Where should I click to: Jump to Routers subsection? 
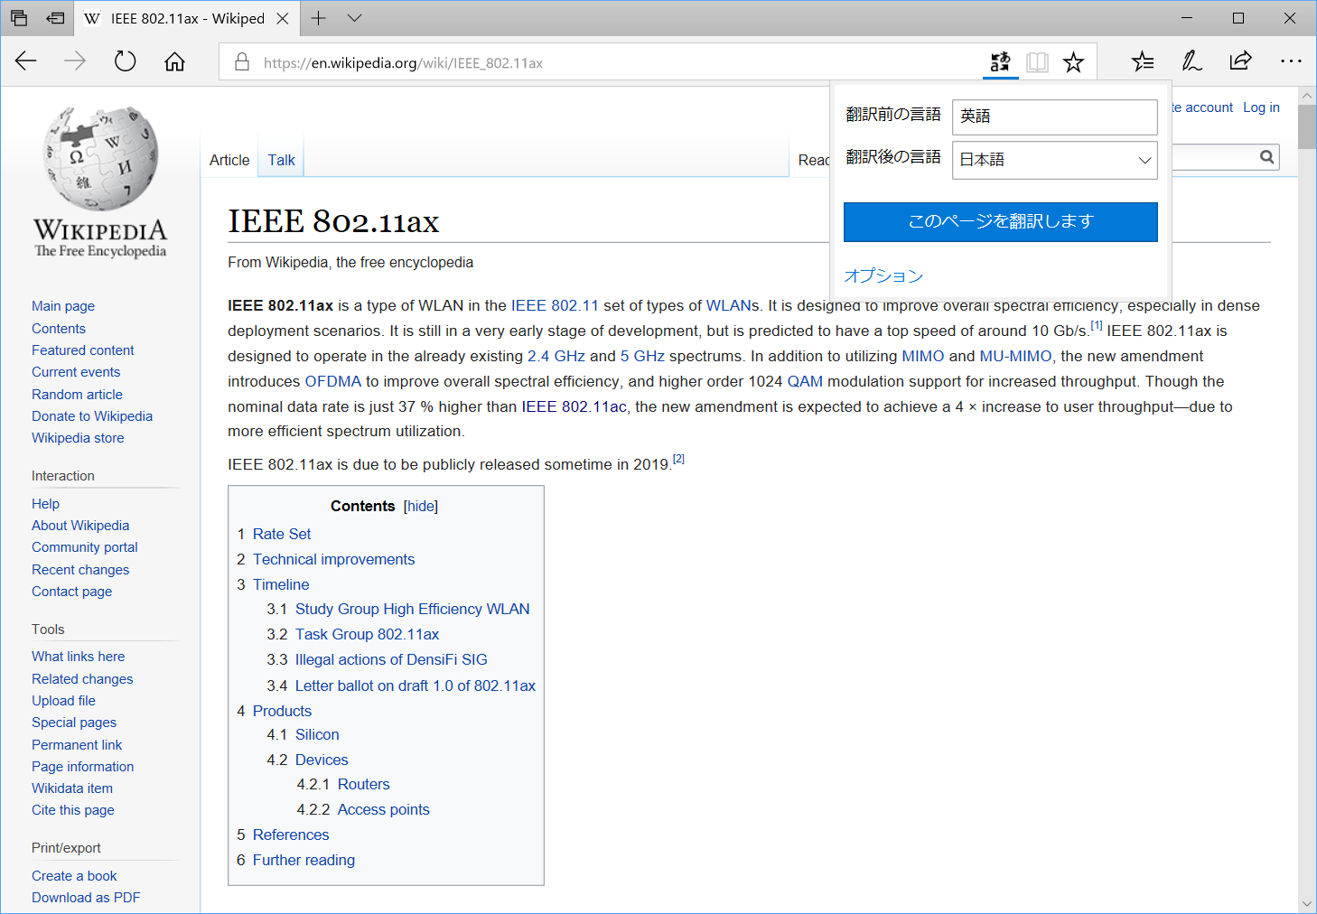(x=364, y=784)
